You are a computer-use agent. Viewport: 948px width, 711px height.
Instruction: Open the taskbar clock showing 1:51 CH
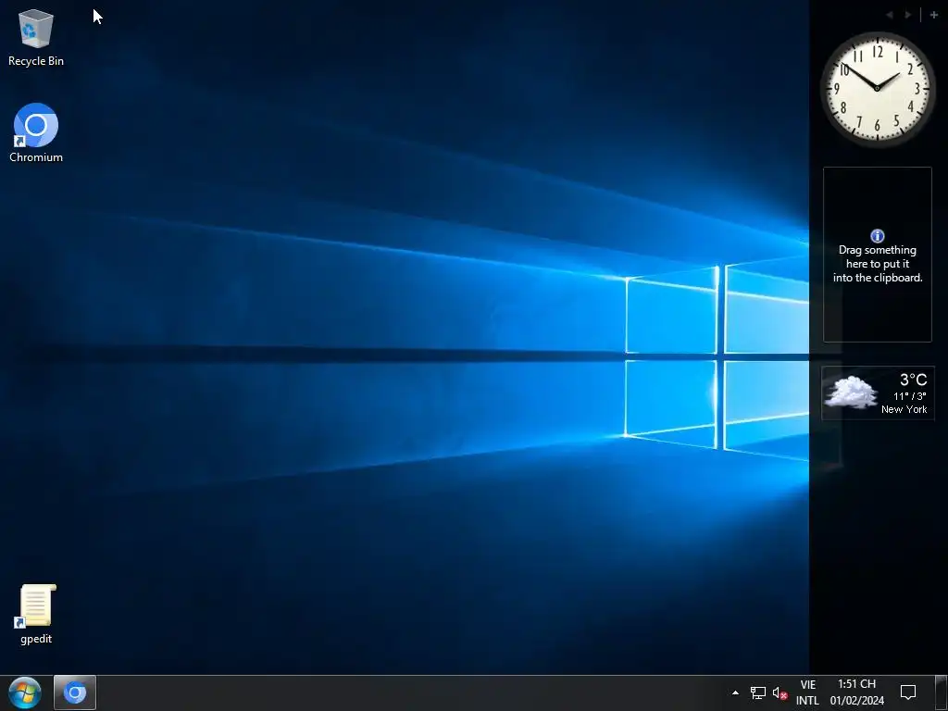(x=856, y=692)
